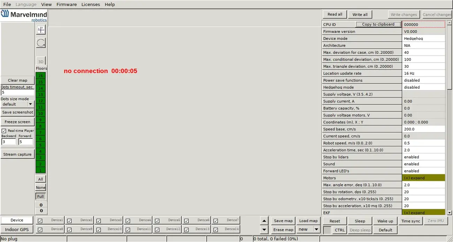453x242 pixels.
Task: Click the rotate map circular arrow icon
Action: point(41,43)
